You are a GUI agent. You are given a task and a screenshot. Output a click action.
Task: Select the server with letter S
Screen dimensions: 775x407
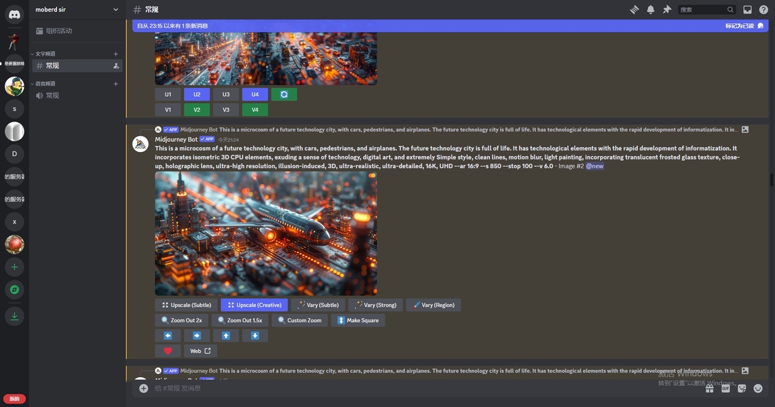[x=14, y=109]
